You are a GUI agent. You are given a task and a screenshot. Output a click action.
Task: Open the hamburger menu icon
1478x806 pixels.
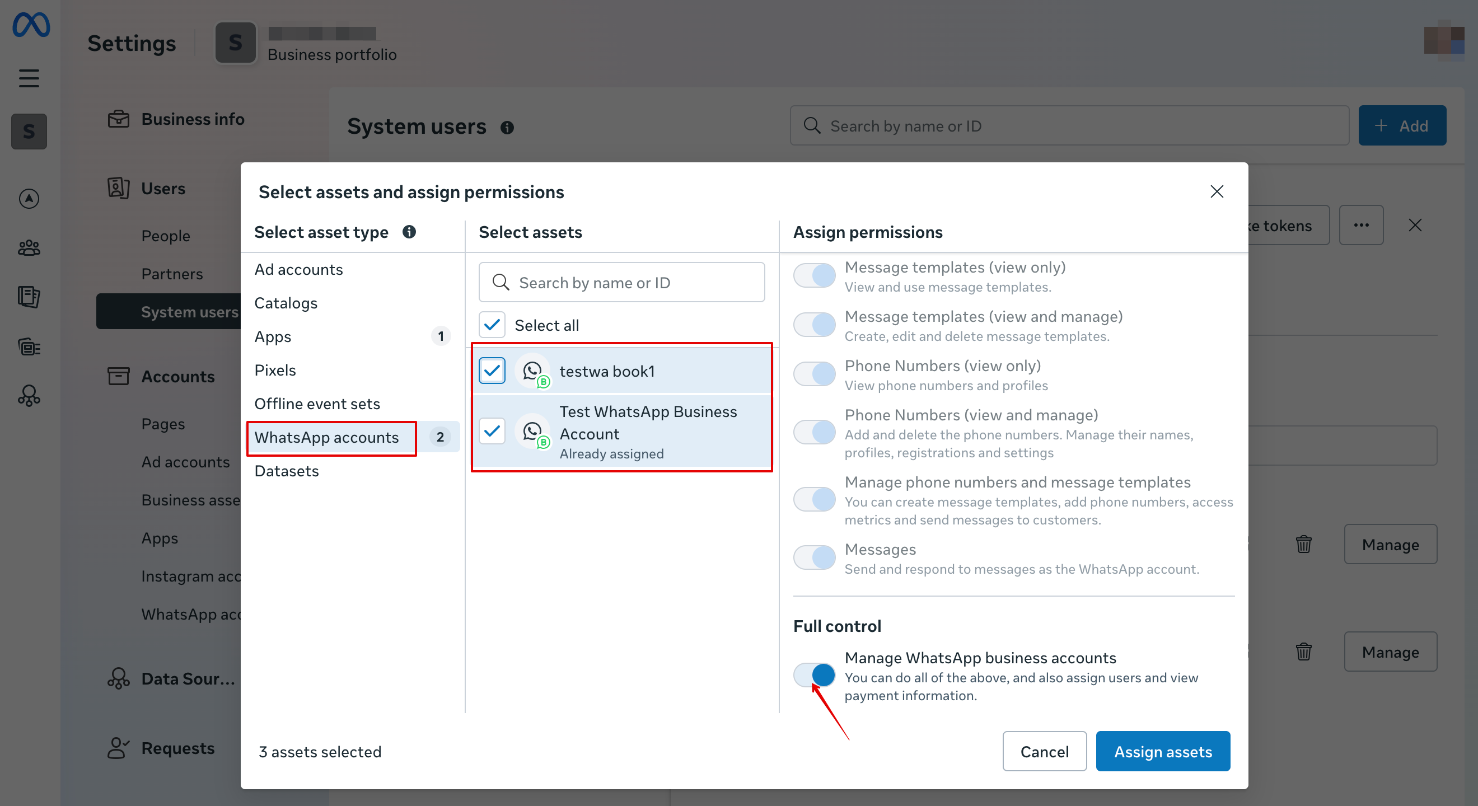tap(29, 77)
